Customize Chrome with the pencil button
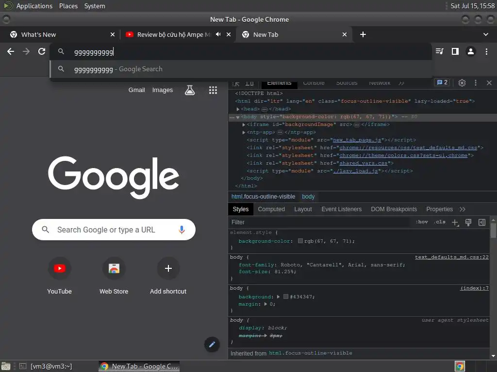 point(212,344)
